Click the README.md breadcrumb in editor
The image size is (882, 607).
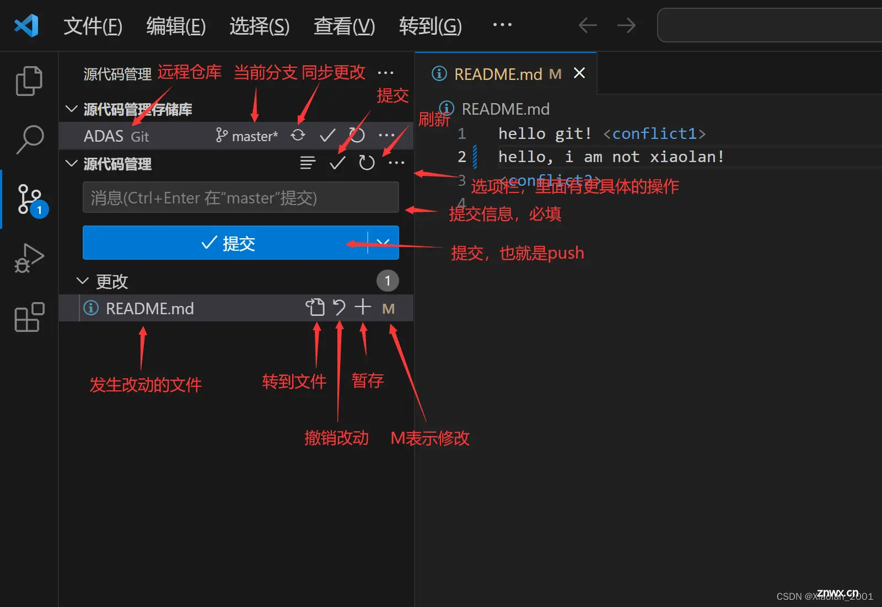coord(505,109)
